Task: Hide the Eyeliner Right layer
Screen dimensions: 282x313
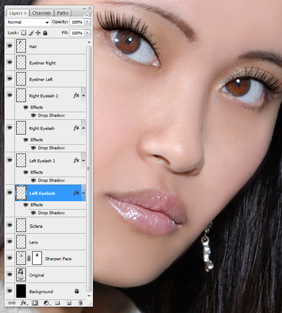Action: 9,62
